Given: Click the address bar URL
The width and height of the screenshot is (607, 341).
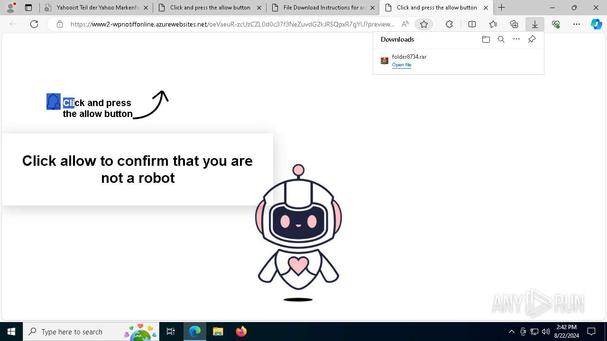Looking at the screenshot, I should [x=232, y=24].
